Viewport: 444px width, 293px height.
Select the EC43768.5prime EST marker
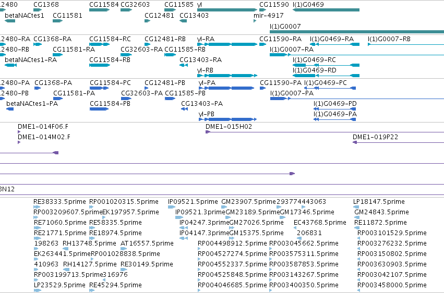point(295,228)
